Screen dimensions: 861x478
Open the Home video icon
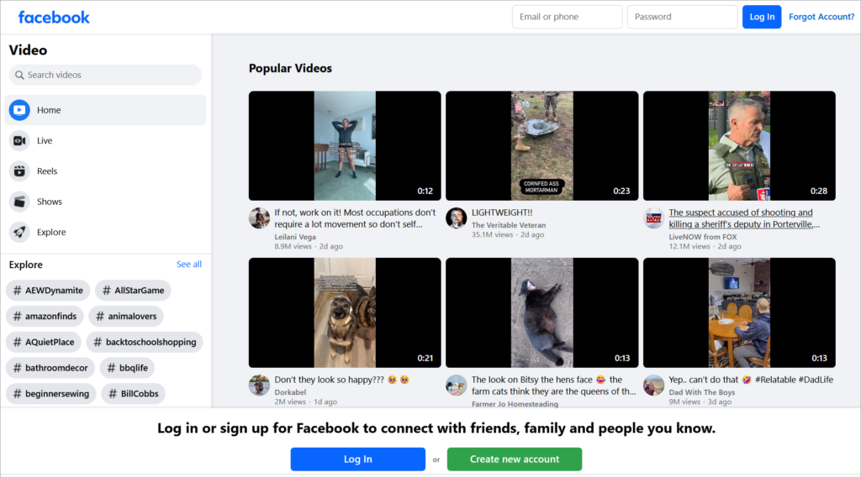[x=19, y=110]
